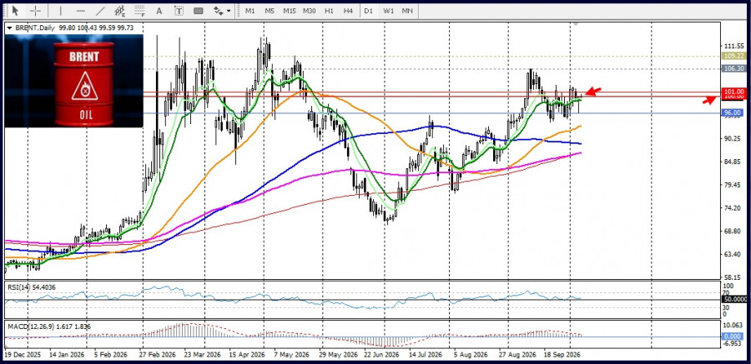Switch chart to M15 timeframe
Screen dimensions: 751x364
[290, 11]
